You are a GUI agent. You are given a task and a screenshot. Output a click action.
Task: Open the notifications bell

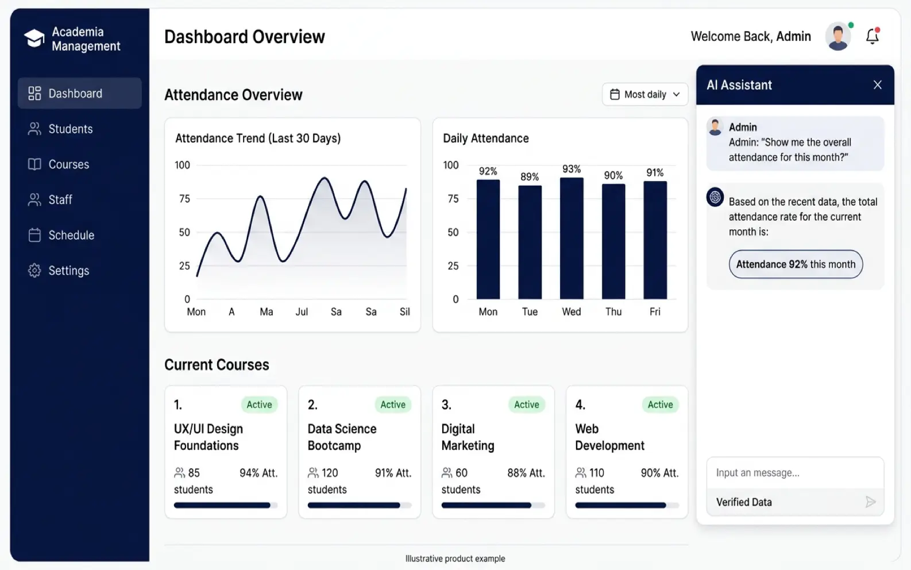pyautogui.click(x=873, y=36)
